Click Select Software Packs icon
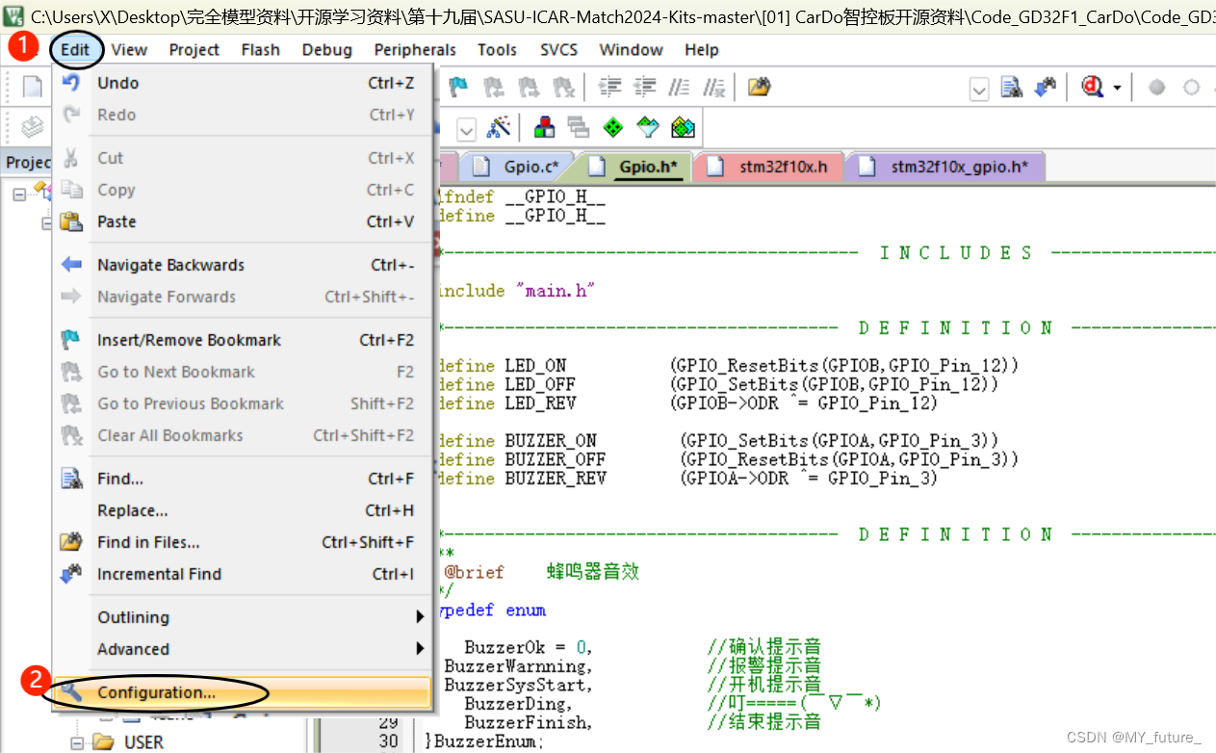Viewport: 1216px width, 753px height. pos(648,127)
